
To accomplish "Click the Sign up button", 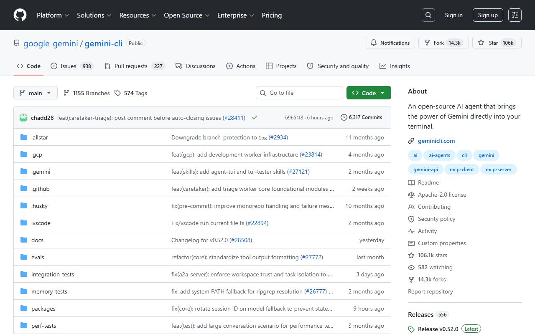I will click(x=488, y=15).
